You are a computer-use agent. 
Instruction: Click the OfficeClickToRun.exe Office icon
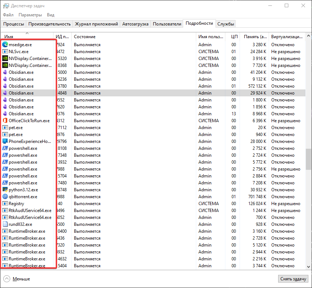click(x=5, y=121)
